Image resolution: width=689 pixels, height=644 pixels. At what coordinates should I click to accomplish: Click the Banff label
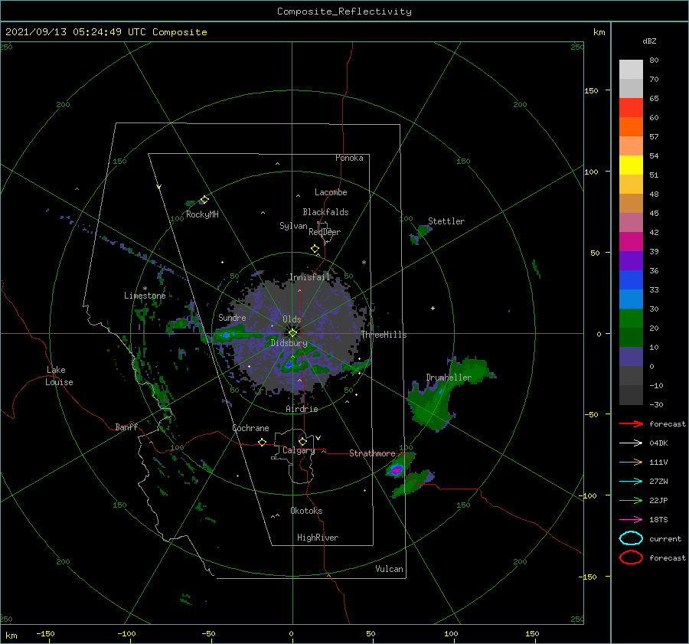tap(126, 427)
